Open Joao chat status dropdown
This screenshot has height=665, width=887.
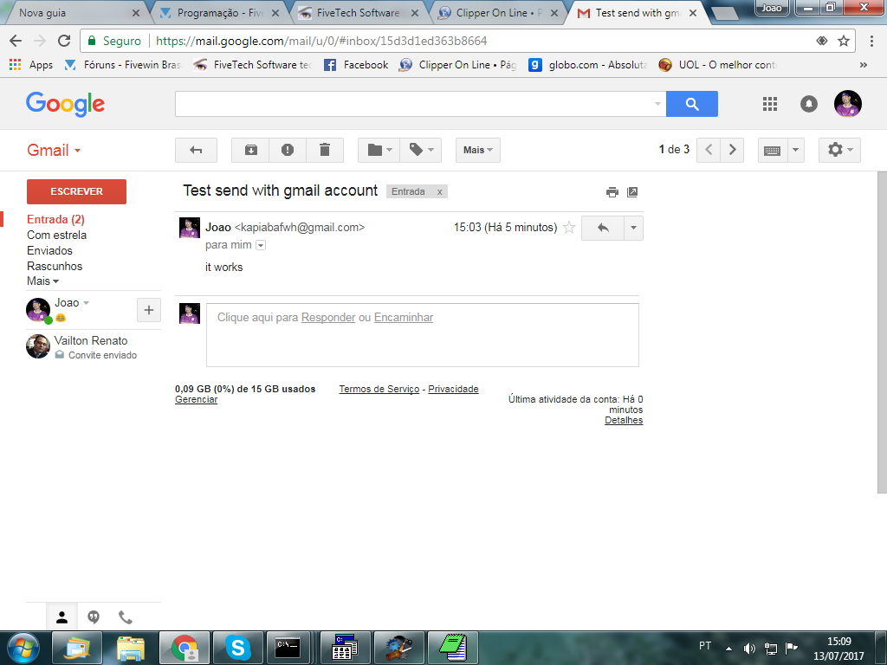pos(86,303)
